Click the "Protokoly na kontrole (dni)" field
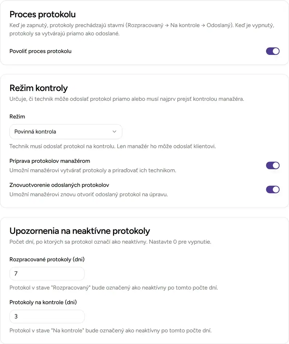 47,317
